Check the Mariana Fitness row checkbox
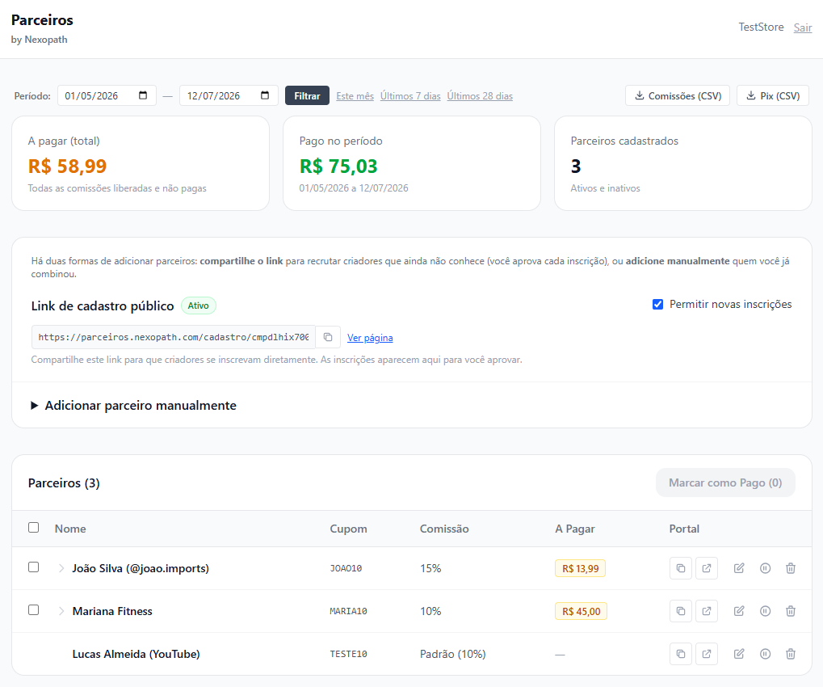 pyautogui.click(x=34, y=609)
